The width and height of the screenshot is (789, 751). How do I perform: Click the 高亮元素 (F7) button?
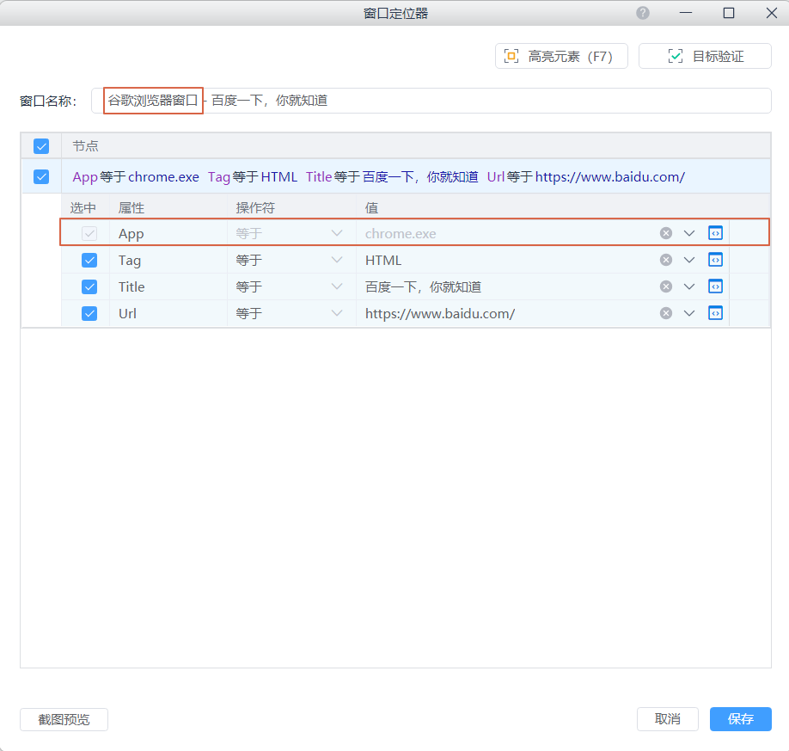coord(561,57)
